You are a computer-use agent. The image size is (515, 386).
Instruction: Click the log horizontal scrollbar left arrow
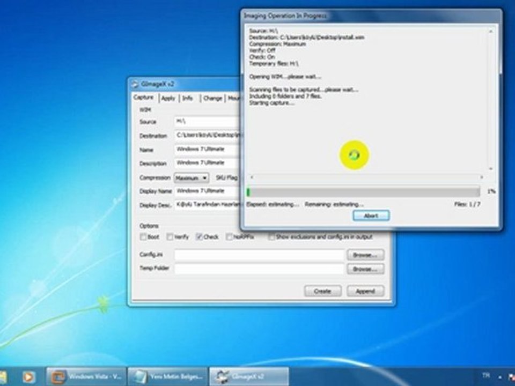click(x=252, y=177)
